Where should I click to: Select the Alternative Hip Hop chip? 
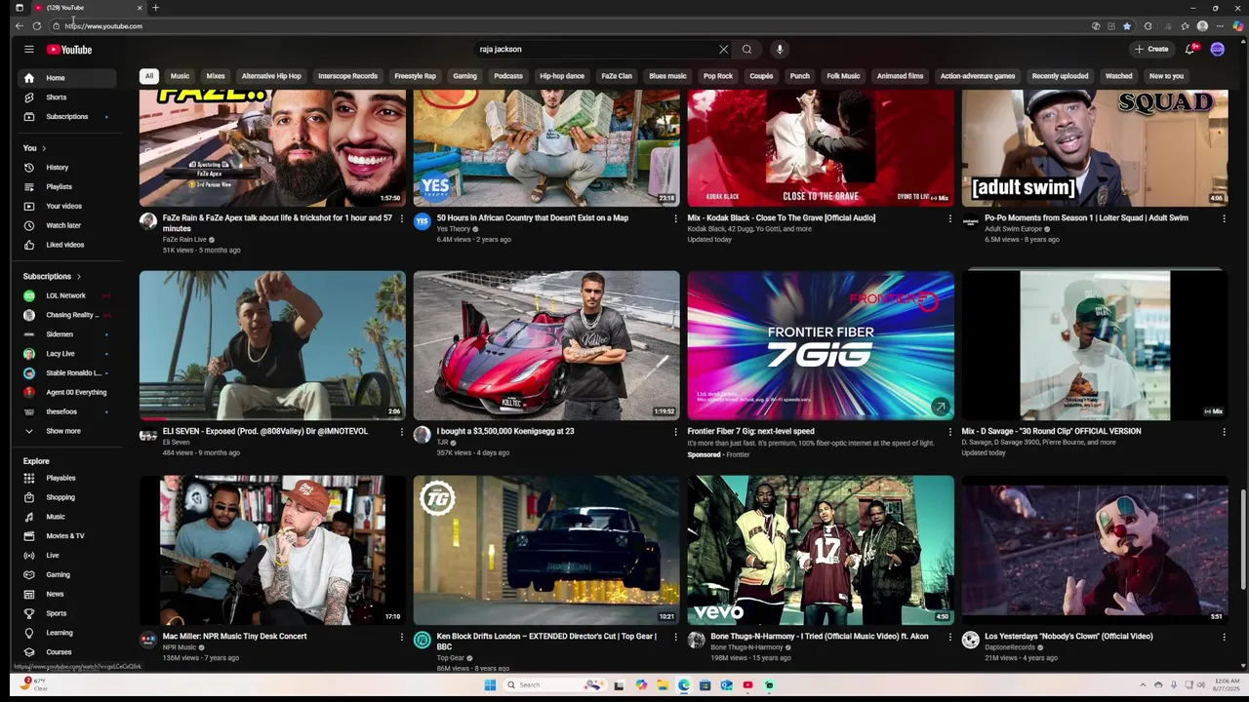click(x=271, y=76)
